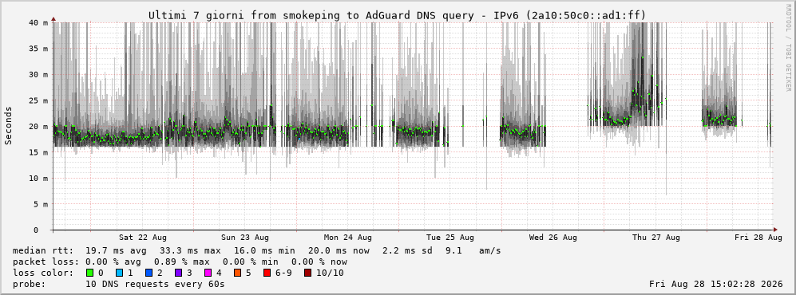796x295 pixels.
Task: Click the blue loss color 2 swatch
Action: (150, 273)
